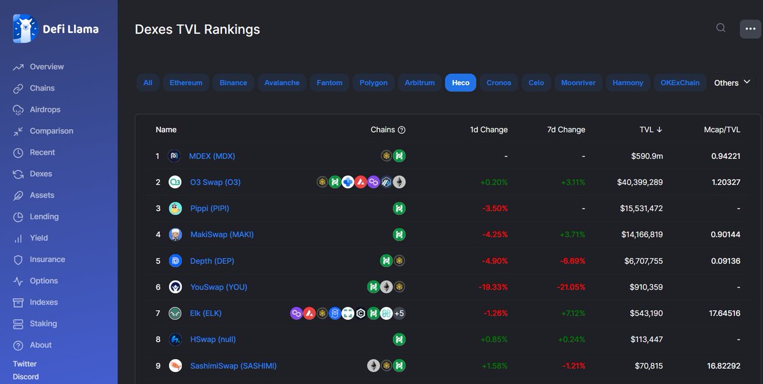This screenshot has width=763, height=384.
Task: Open the MakiSwap (MAKI) protocol link
Action: 222,235
